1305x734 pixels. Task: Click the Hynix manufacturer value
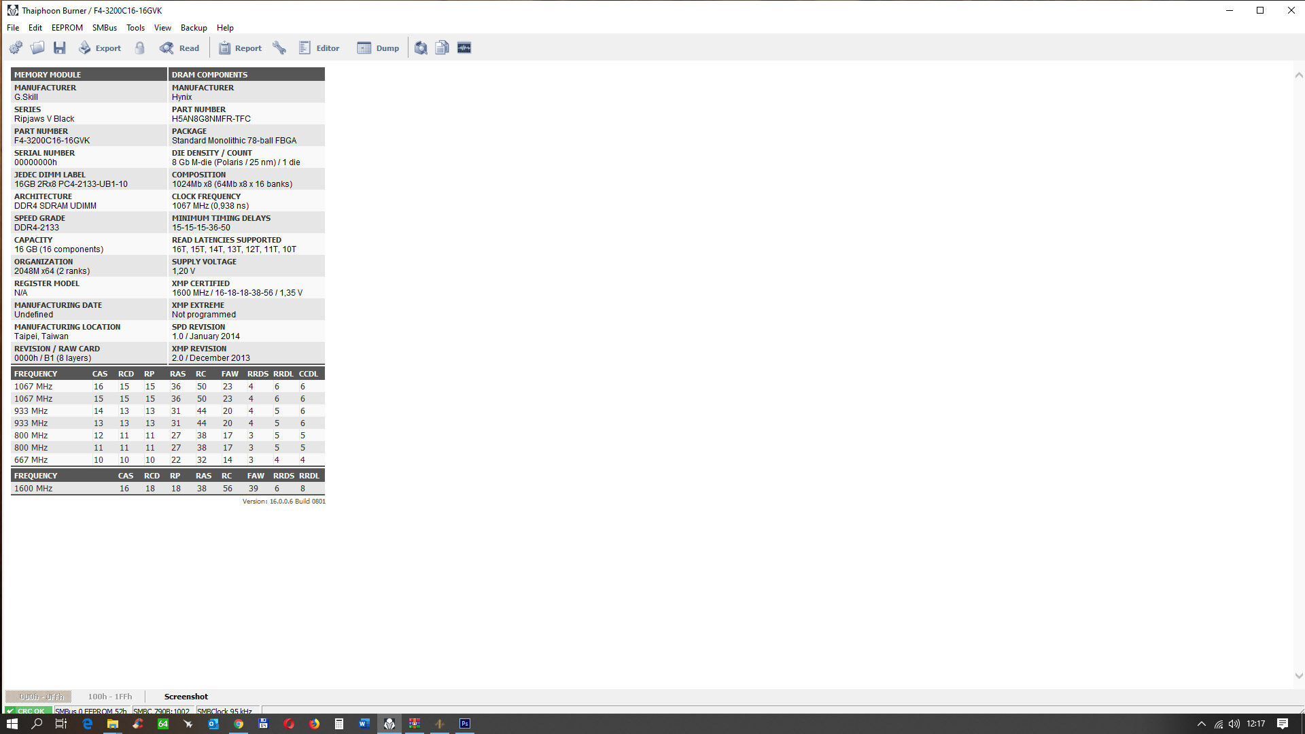click(x=182, y=97)
